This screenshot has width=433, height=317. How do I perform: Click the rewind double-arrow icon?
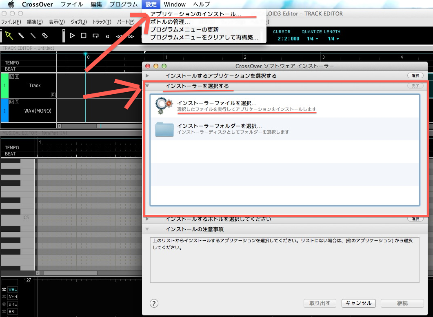coord(119,36)
